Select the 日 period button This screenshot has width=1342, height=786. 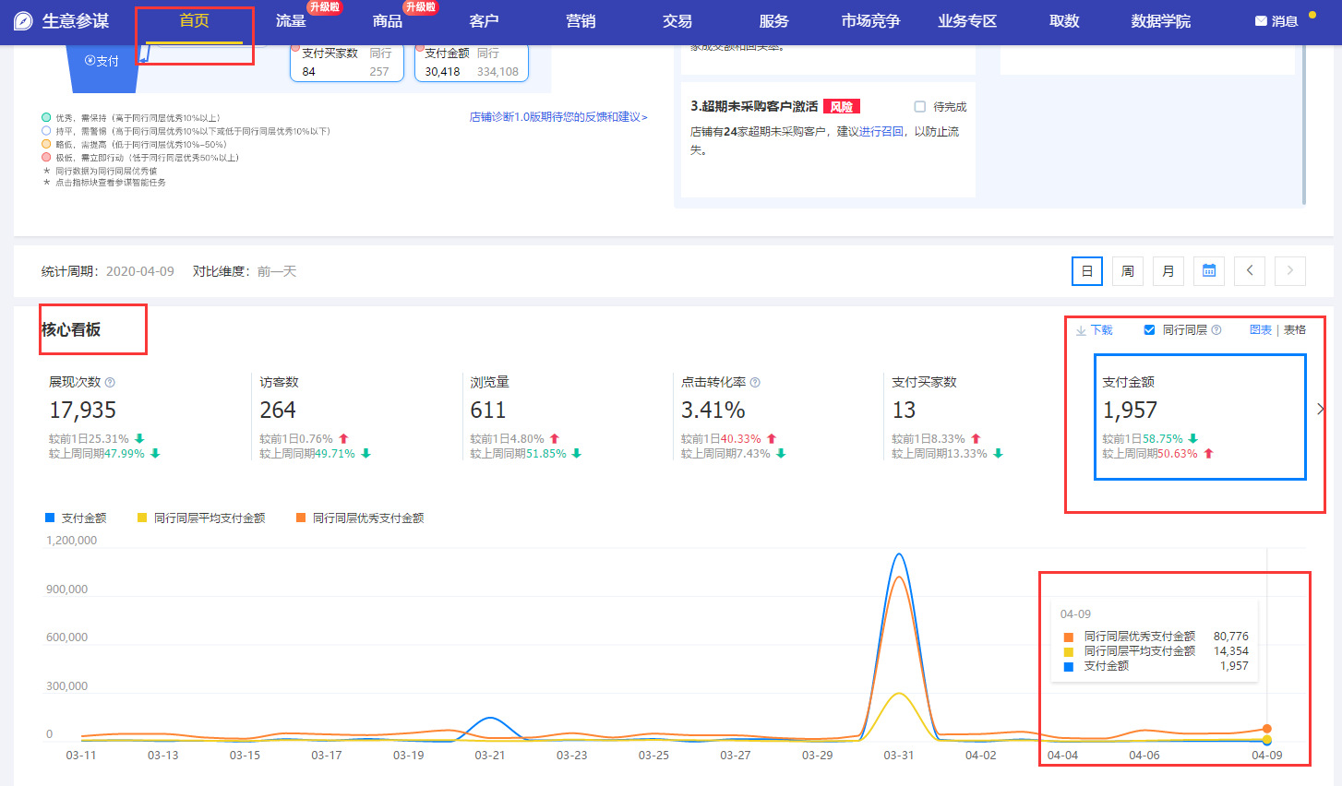point(1087,271)
